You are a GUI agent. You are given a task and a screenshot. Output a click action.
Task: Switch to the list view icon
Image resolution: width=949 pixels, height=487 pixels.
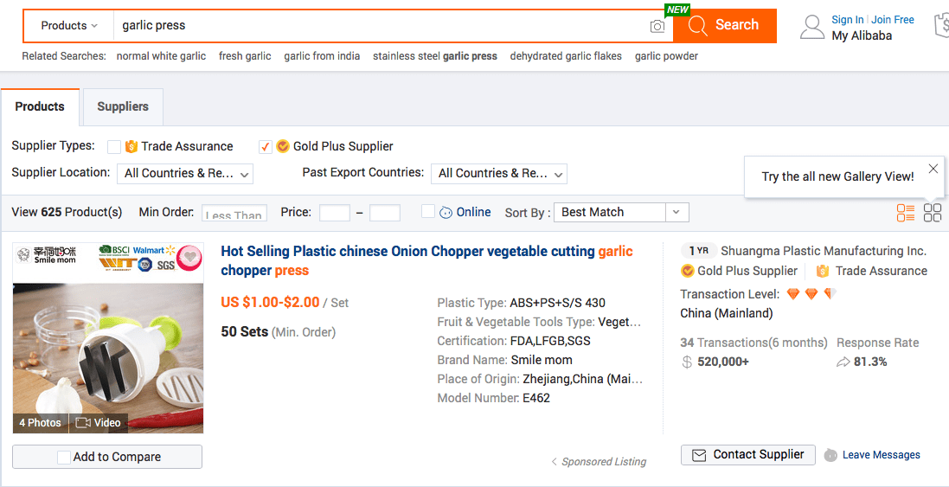(906, 212)
